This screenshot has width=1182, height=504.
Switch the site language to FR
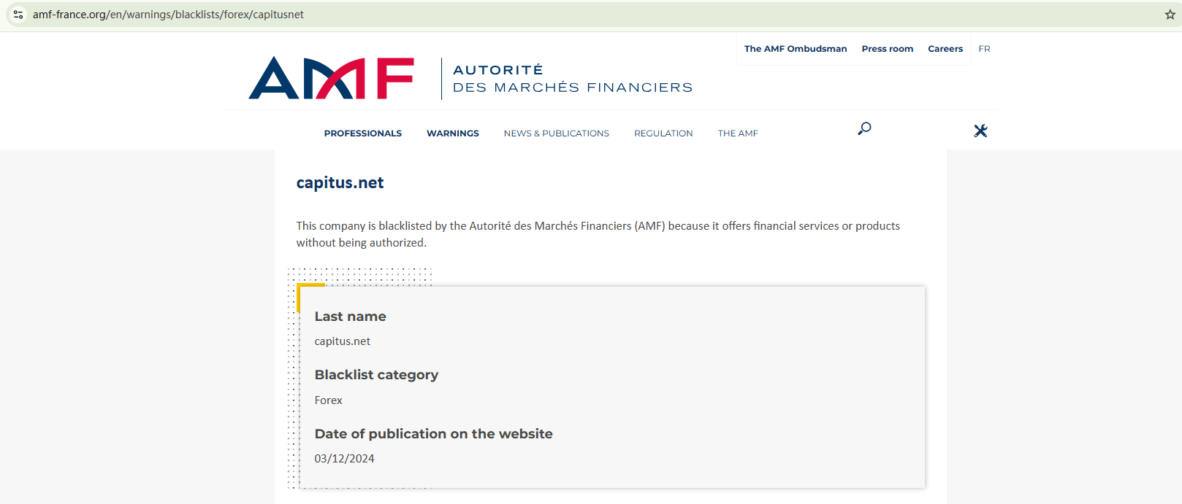click(984, 48)
